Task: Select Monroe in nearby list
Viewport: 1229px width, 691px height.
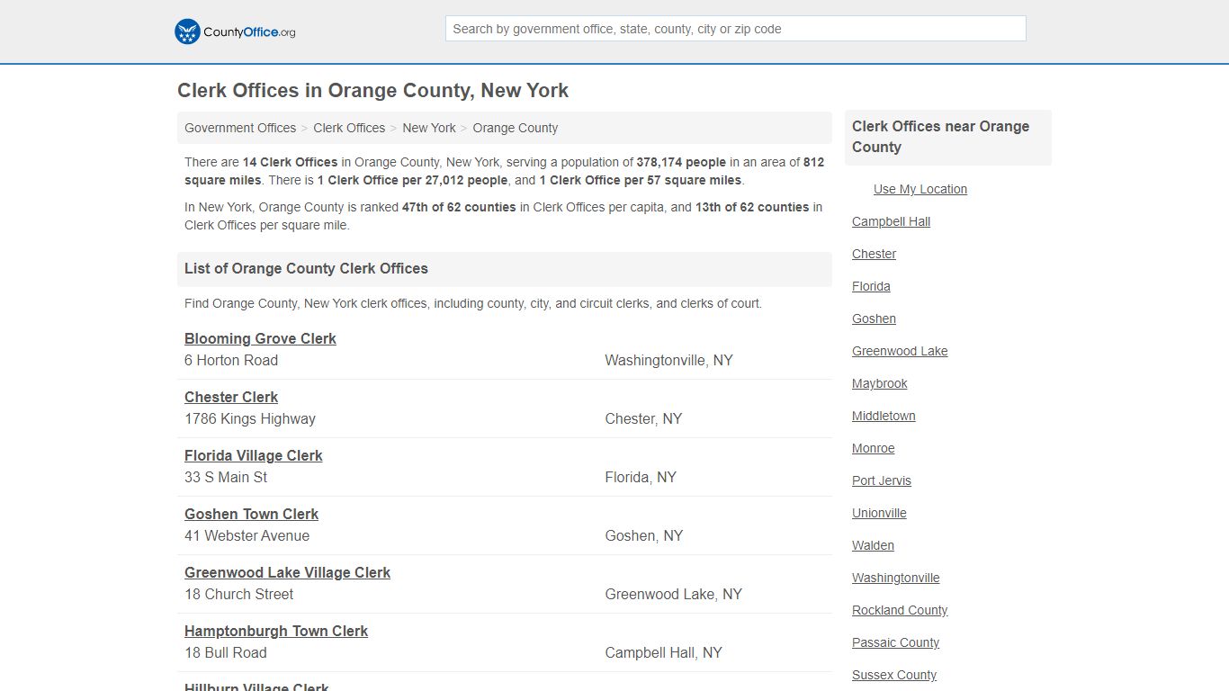Action: point(874,448)
